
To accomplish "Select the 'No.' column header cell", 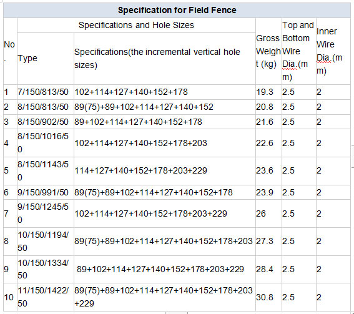I will 10,51.
